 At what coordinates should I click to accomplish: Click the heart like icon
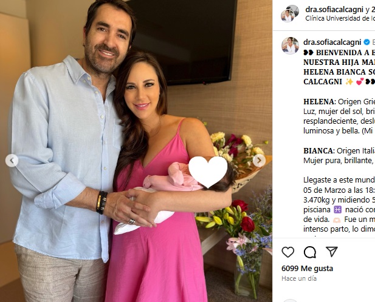[x=287, y=252]
